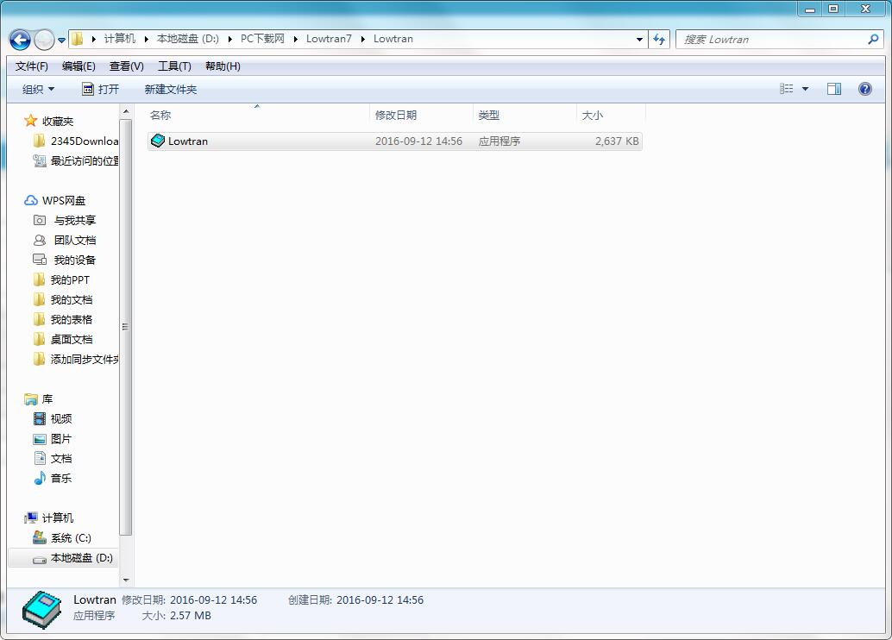Open 与我共享 under WPS网盘

click(72, 220)
